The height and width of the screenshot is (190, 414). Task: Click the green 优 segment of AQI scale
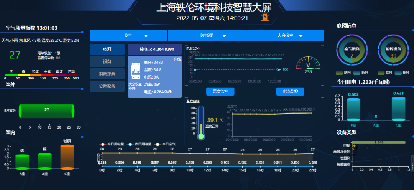coord(11,75)
